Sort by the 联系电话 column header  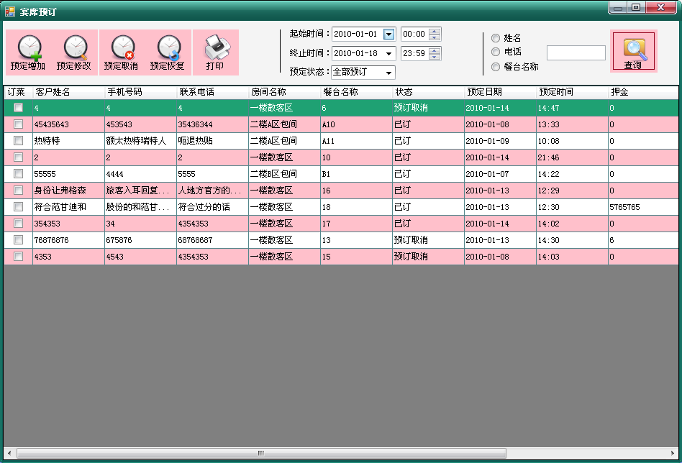pos(213,92)
